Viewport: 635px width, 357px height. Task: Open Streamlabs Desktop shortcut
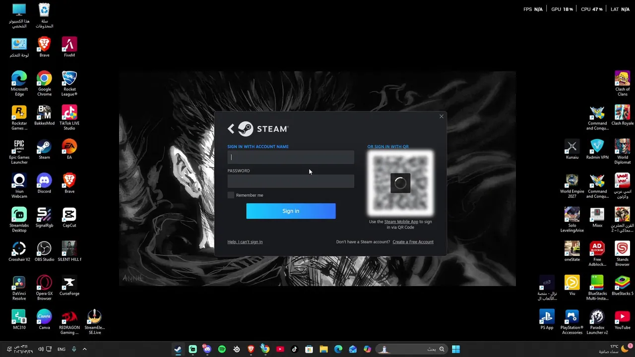click(19, 220)
